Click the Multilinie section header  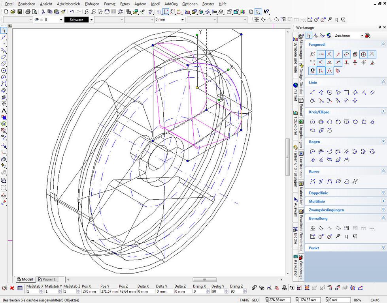click(345, 201)
